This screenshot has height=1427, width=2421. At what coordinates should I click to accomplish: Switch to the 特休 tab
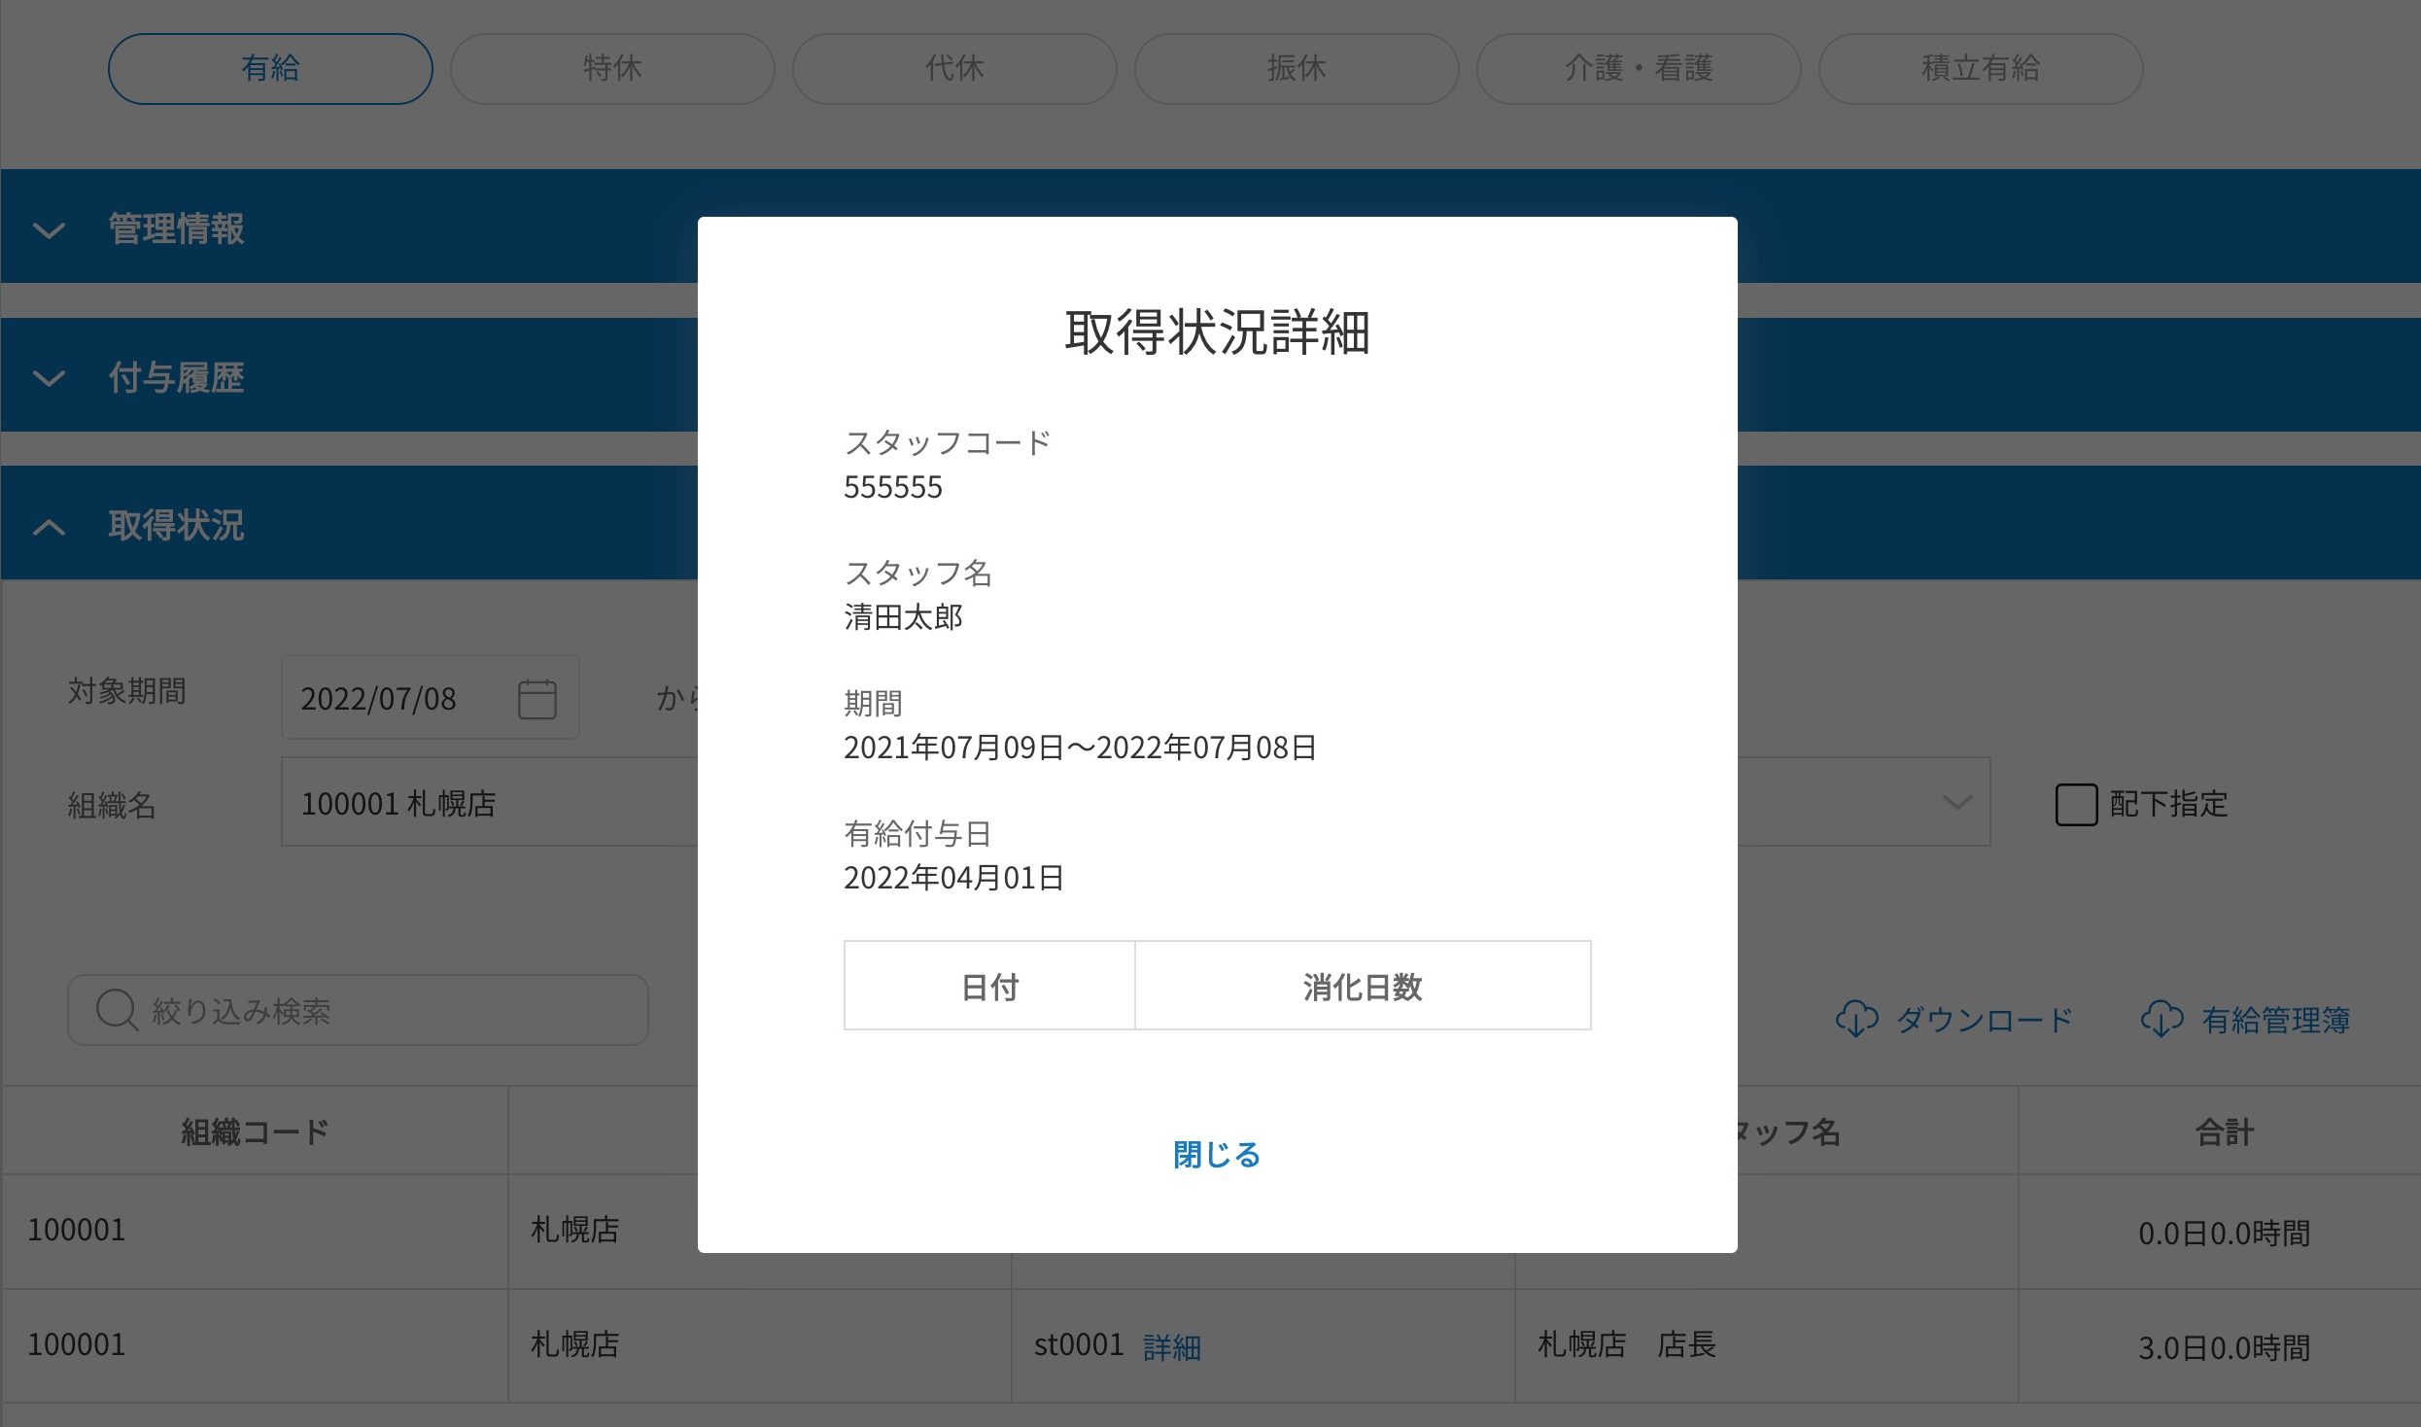612,69
